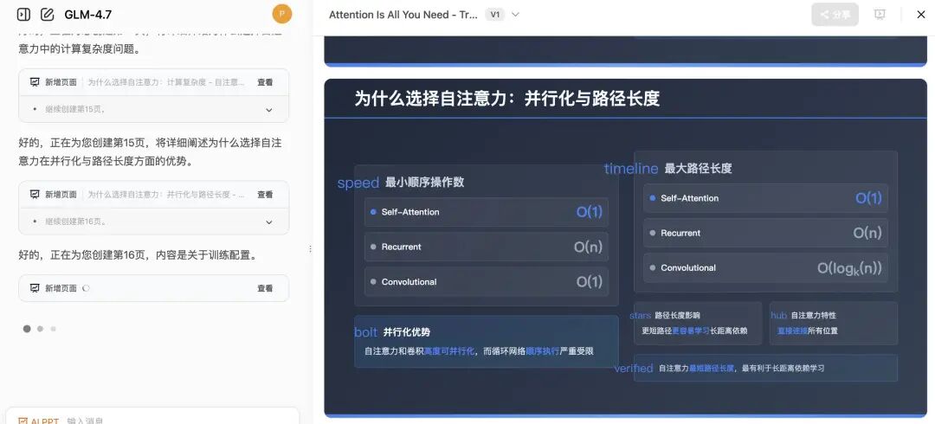
Task: Click presentation icon in loading card
Action: coord(35,288)
